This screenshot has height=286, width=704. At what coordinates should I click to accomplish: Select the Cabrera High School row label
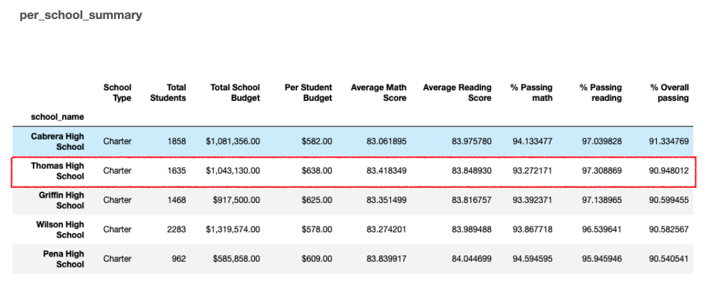click(x=57, y=141)
